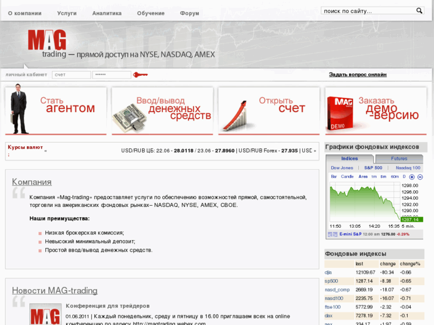Open the Форум menu item

pyautogui.click(x=190, y=13)
